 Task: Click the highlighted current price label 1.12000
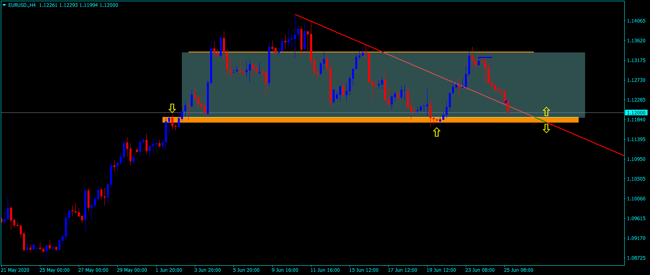click(x=636, y=113)
